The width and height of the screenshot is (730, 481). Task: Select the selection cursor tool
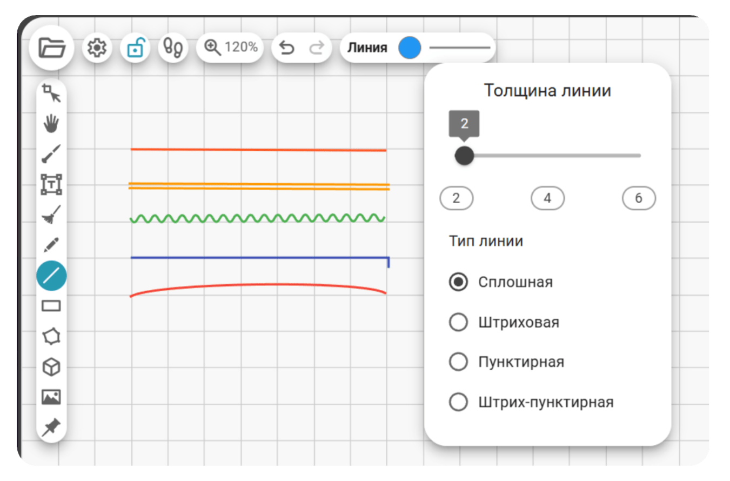(52, 93)
